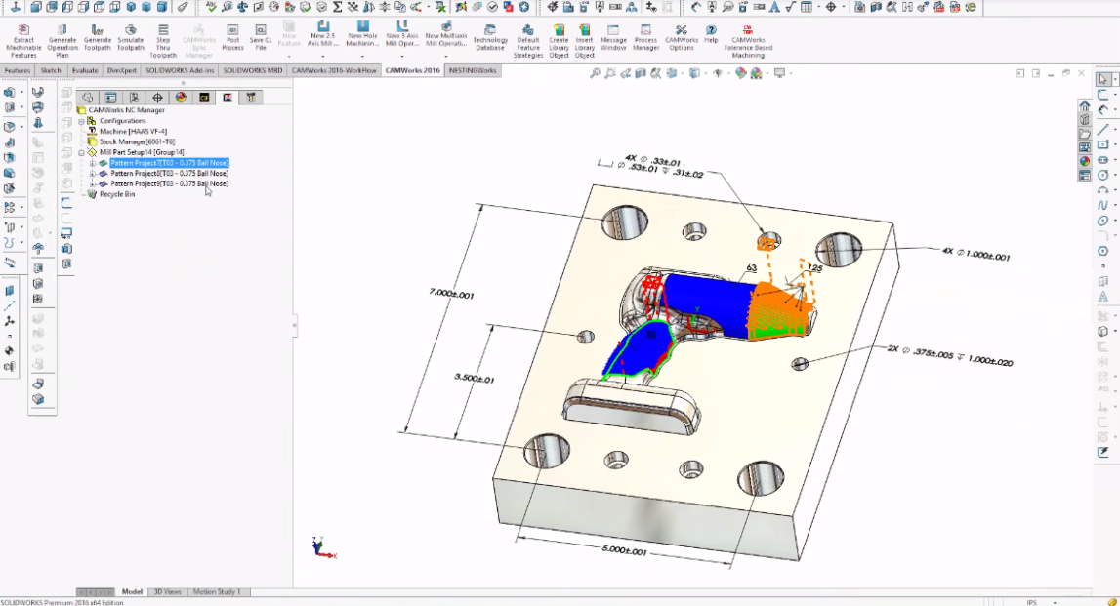
Task: Collapse the Configurations tree node
Action: point(81,121)
